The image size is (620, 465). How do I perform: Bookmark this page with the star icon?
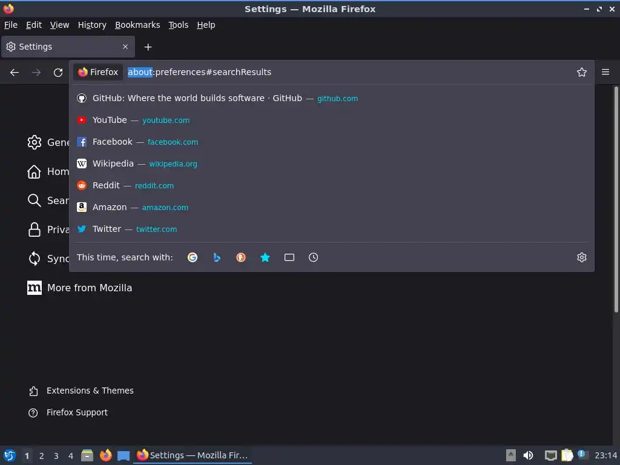(581, 72)
